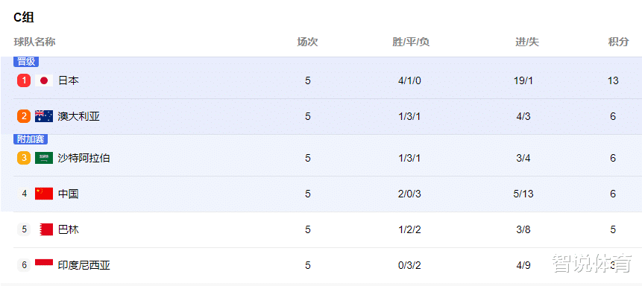Click the China flag icon
Image resolution: width=642 pixels, height=286 pixels.
point(44,194)
